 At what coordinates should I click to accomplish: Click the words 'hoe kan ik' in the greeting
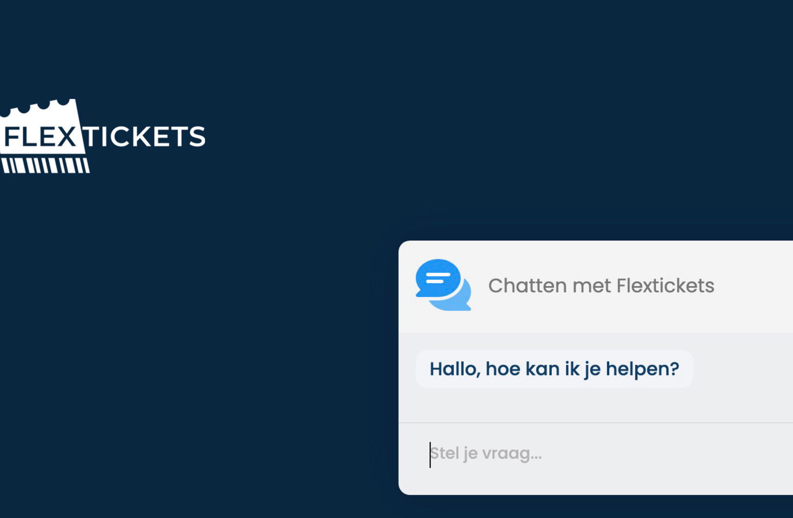pyautogui.click(x=532, y=369)
